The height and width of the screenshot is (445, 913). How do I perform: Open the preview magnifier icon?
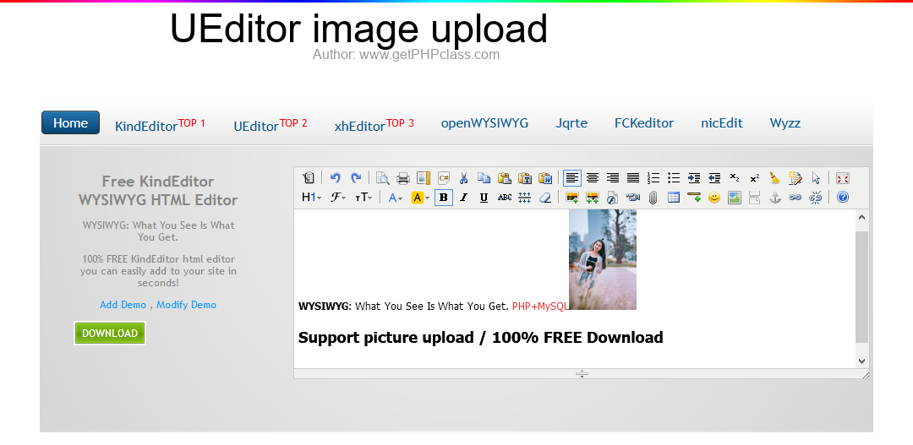(383, 178)
